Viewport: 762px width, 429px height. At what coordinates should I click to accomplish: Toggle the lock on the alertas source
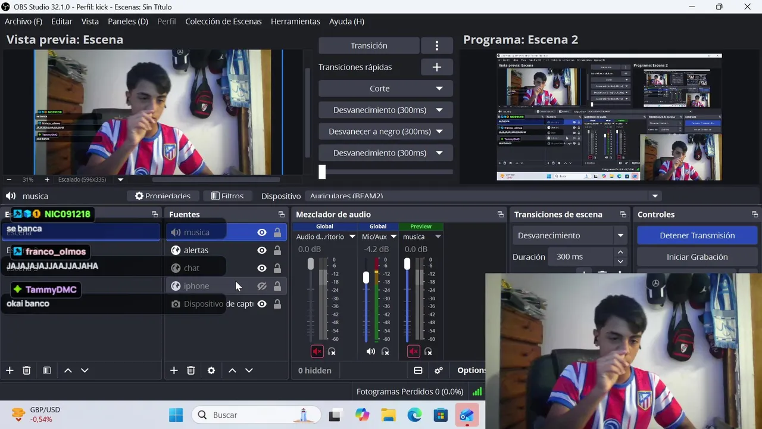[x=277, y=250]
